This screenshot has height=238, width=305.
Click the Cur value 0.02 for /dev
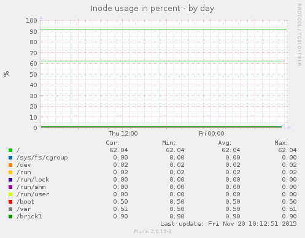(120, 165)
